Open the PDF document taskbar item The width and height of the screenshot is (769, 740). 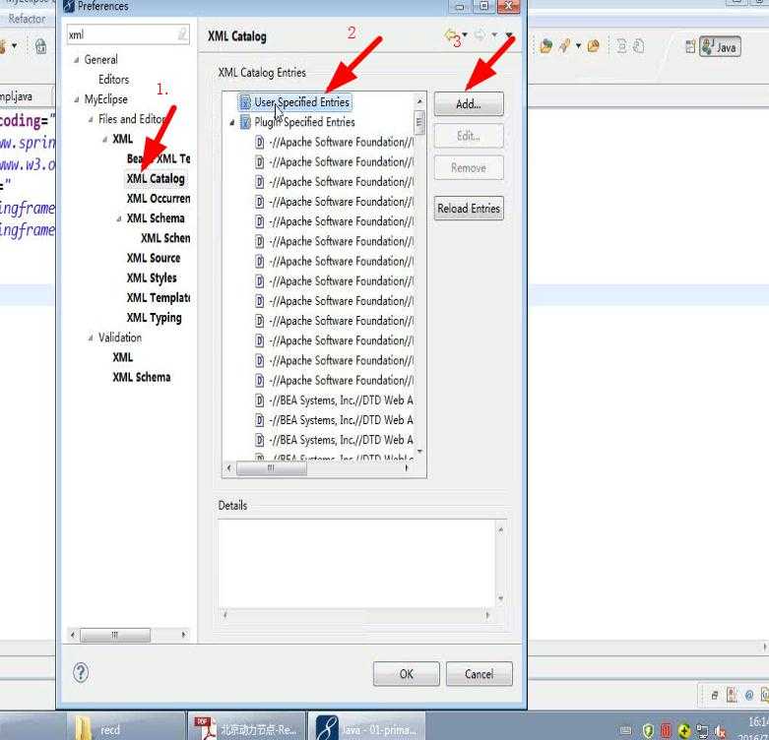[x=246, y=728]
